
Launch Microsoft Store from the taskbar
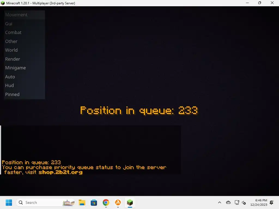tap(94, 202)
